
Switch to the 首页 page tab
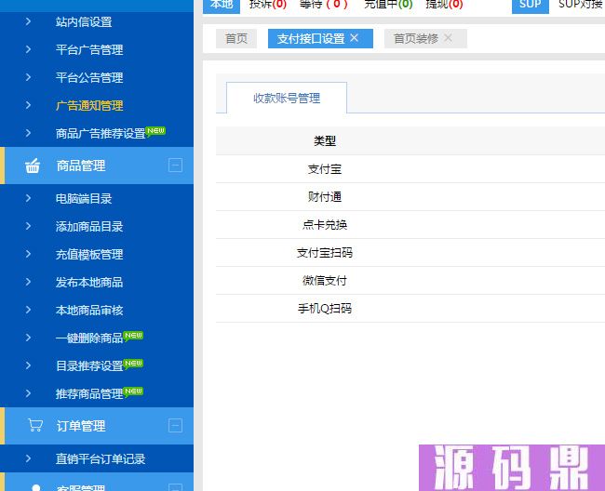(x=236, y=38)
